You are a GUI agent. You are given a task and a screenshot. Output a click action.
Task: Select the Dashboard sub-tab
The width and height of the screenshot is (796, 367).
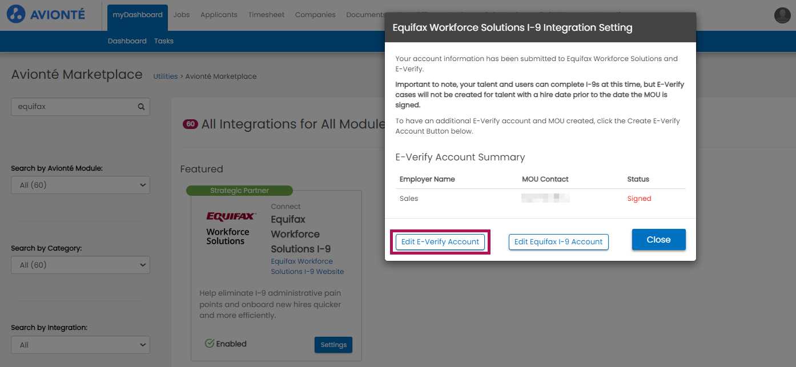tap(127, 41)
